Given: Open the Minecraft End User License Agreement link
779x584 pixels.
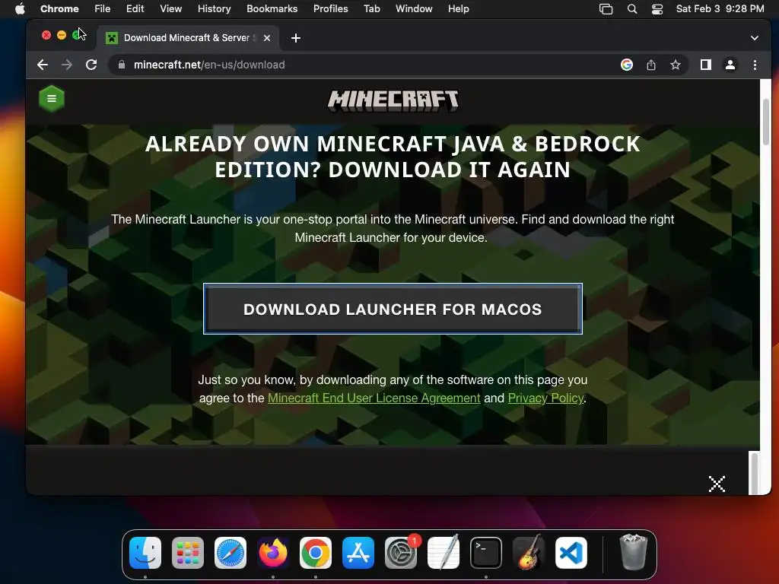Looking at the screenshot, I should [374, 398].
